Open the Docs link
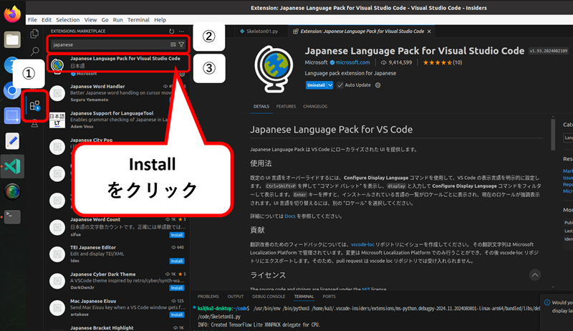 point(290,216)
